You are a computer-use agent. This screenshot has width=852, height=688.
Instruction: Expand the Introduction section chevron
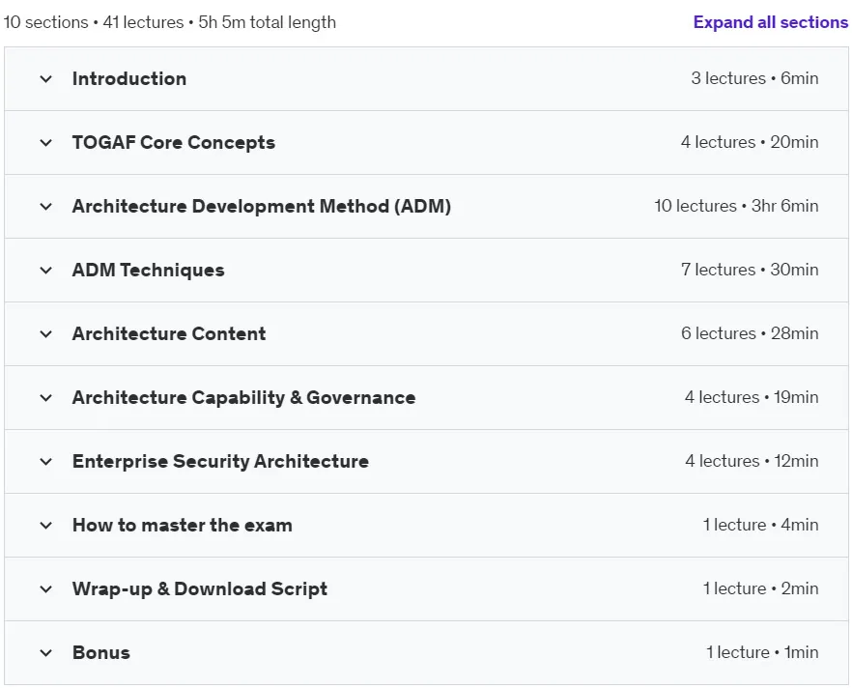pos(46,79)
